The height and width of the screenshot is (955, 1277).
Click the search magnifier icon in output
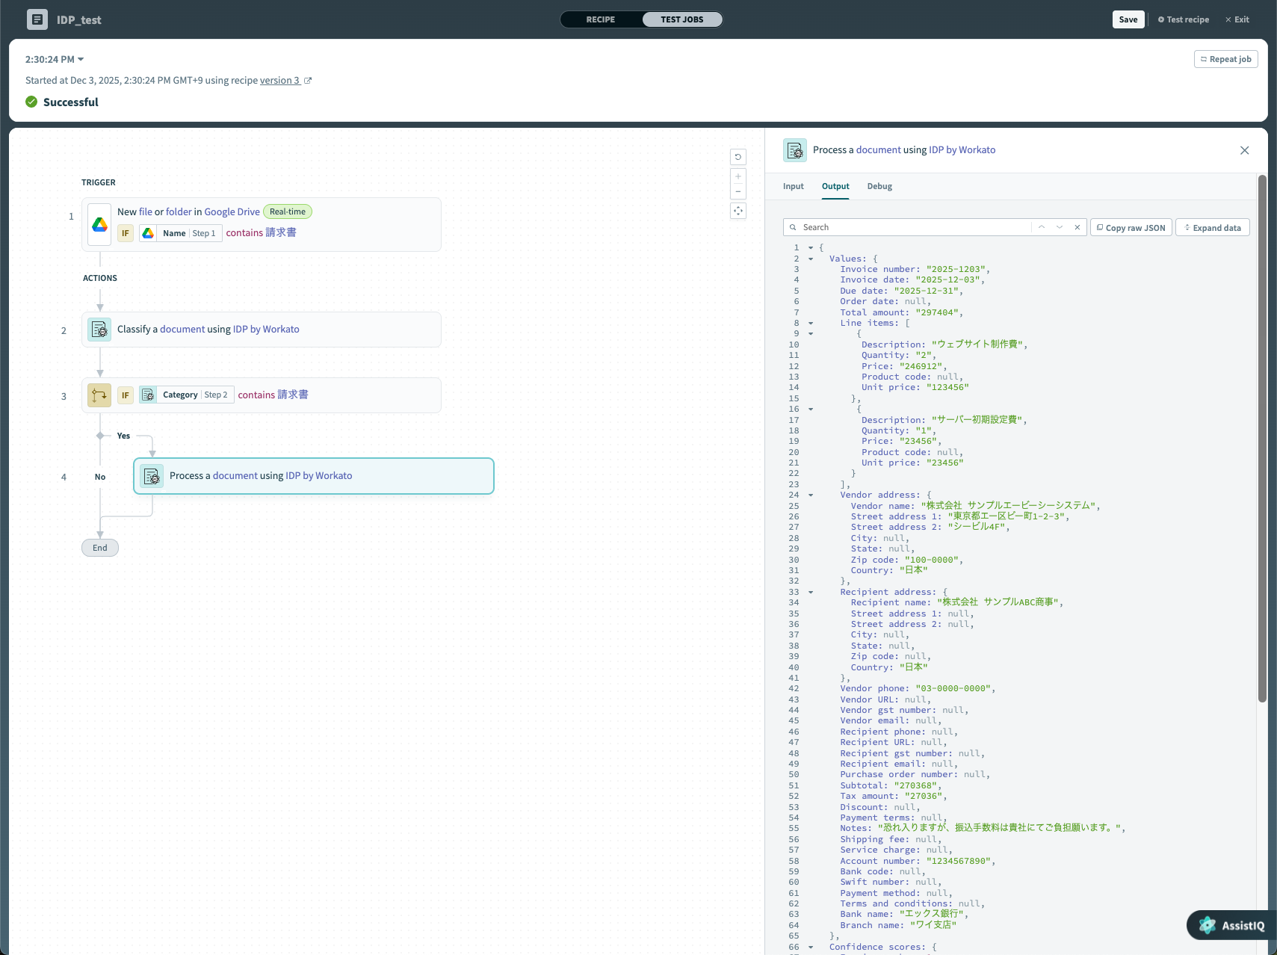point(793,227)
